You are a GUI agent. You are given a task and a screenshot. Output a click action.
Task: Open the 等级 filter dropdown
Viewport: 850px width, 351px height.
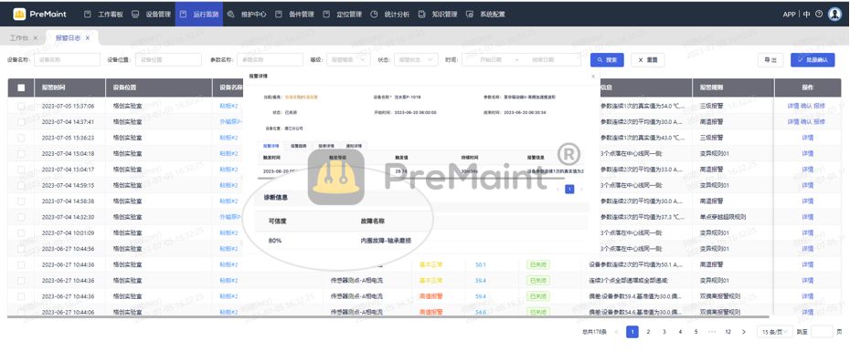click(x=348, y=60)
